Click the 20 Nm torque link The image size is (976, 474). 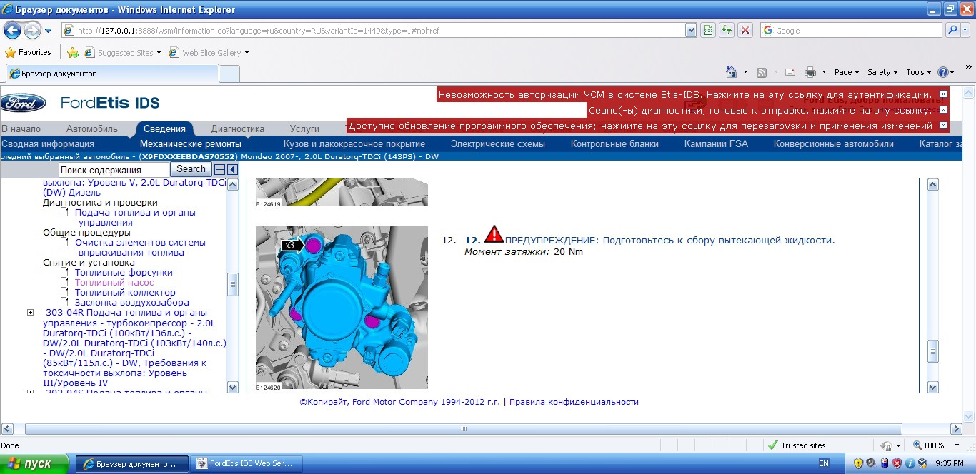pyautogui.click(x=568, y=252)
